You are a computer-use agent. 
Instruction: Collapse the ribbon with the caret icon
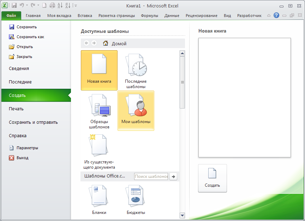coord(269,16)
